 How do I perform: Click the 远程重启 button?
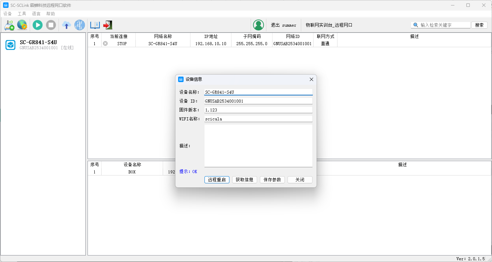[x=217, y=180]
